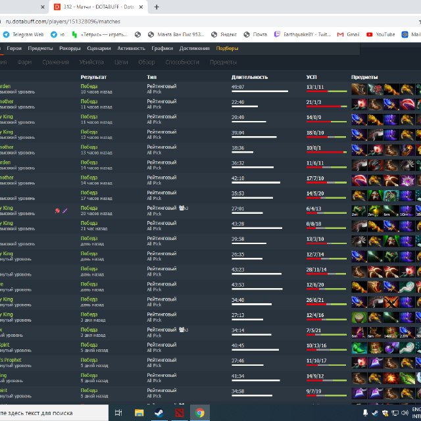Open the YouTube bookmark
Image resolution: width=421 pixels, height=421 pixels.
click(x=381, y=34)
